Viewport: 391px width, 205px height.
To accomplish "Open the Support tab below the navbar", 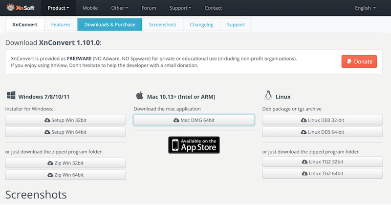I will click(x=236, y=25).
